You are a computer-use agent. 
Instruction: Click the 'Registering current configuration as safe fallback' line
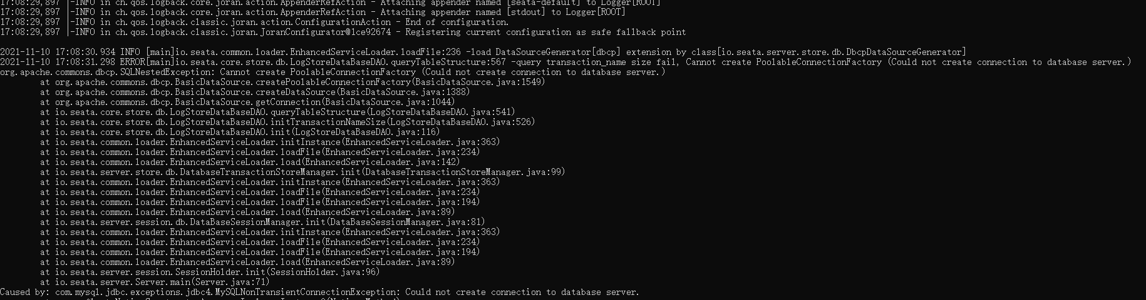(343, 32)
